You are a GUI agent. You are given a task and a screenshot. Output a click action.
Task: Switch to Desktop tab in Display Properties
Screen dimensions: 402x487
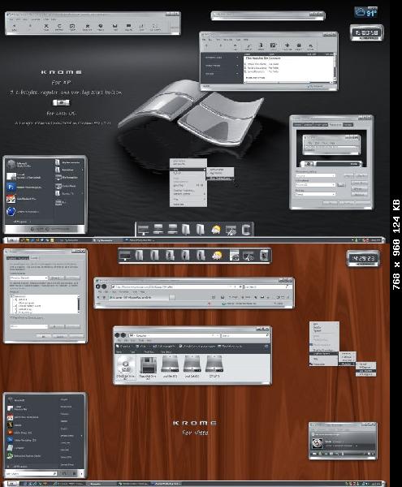click(x=308, y=124)
